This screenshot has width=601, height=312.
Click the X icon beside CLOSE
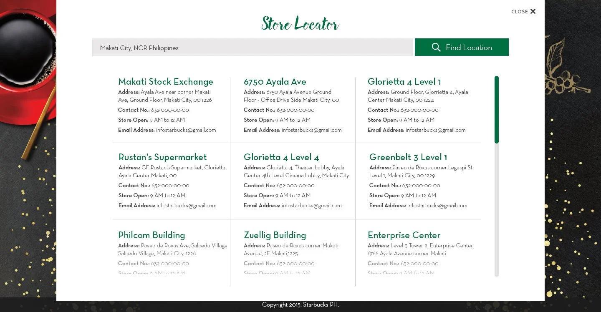click(x=533, y=11)
